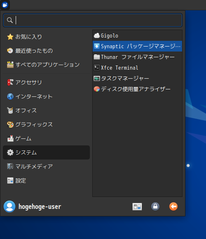
Task: Click the hogehoge-user avatar picture
Action: (9, 206)
